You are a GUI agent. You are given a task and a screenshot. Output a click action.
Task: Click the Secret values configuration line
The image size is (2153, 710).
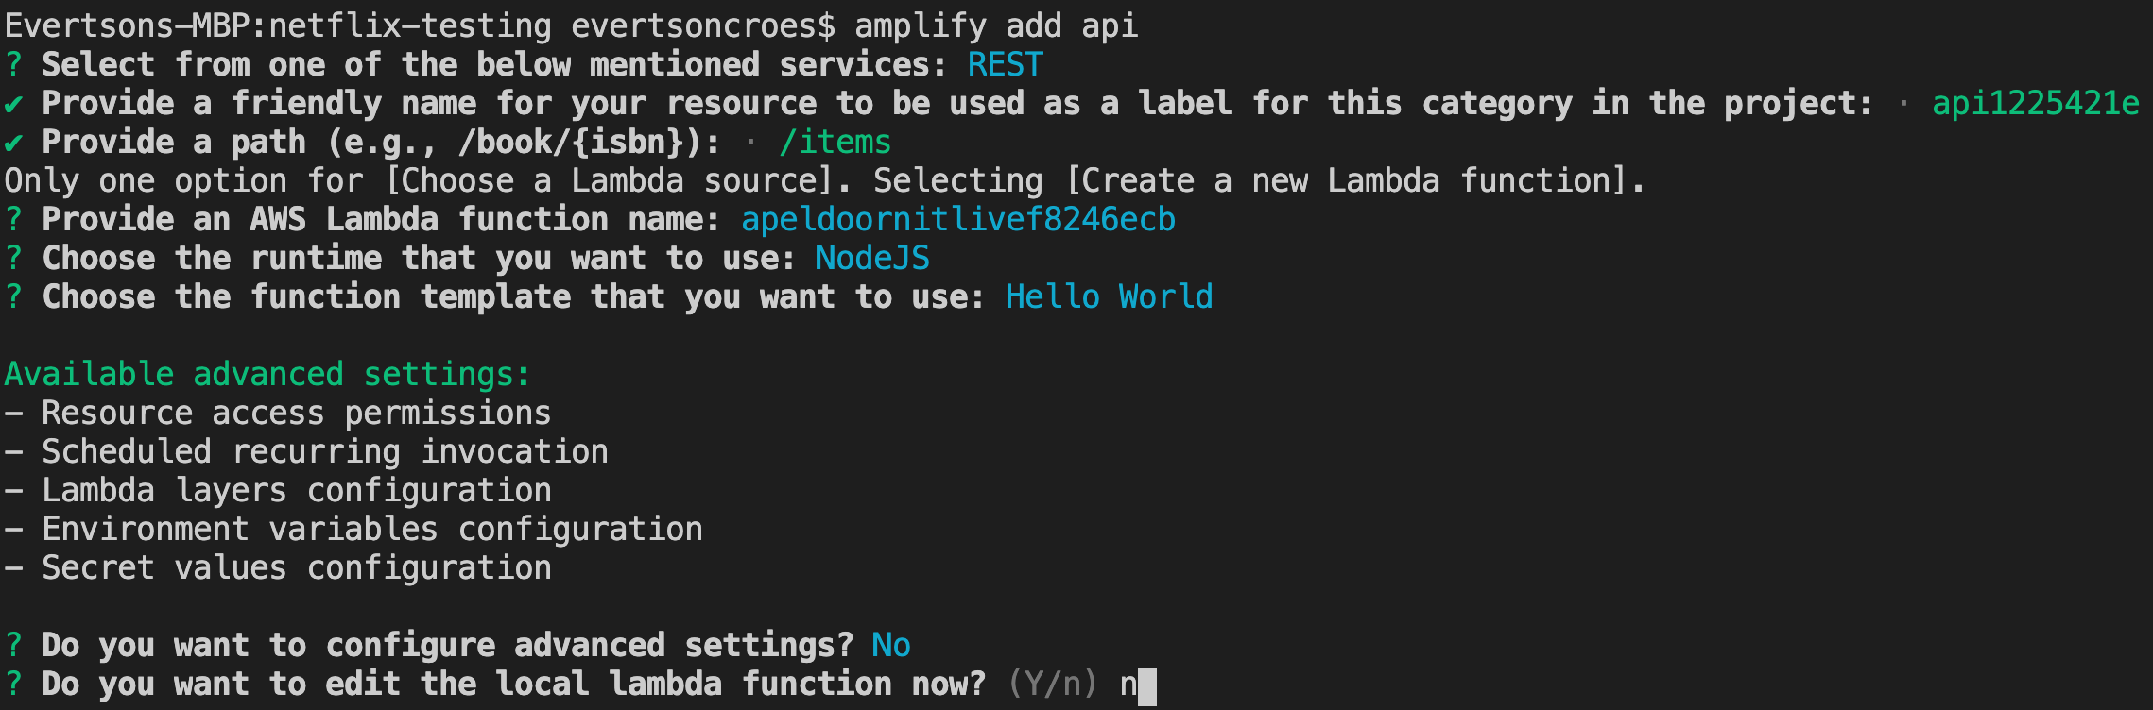point(278,568)
